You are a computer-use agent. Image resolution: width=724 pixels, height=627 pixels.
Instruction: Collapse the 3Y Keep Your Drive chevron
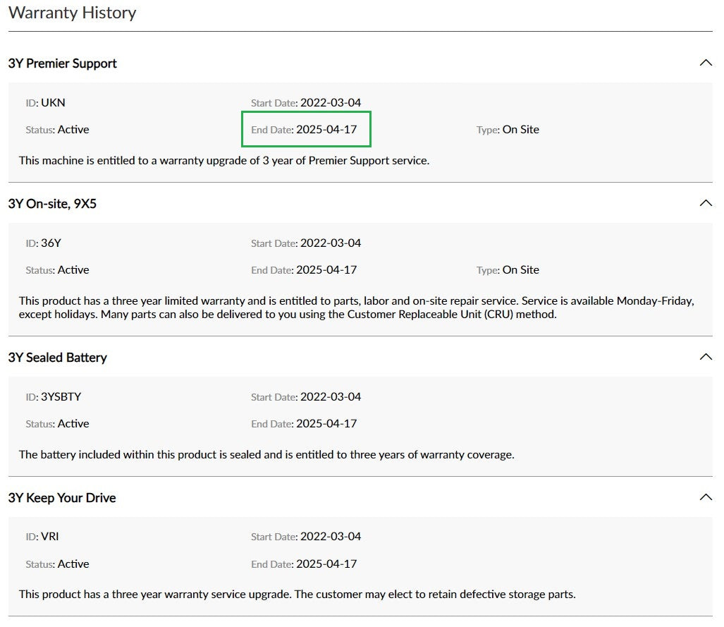(706, 497)
